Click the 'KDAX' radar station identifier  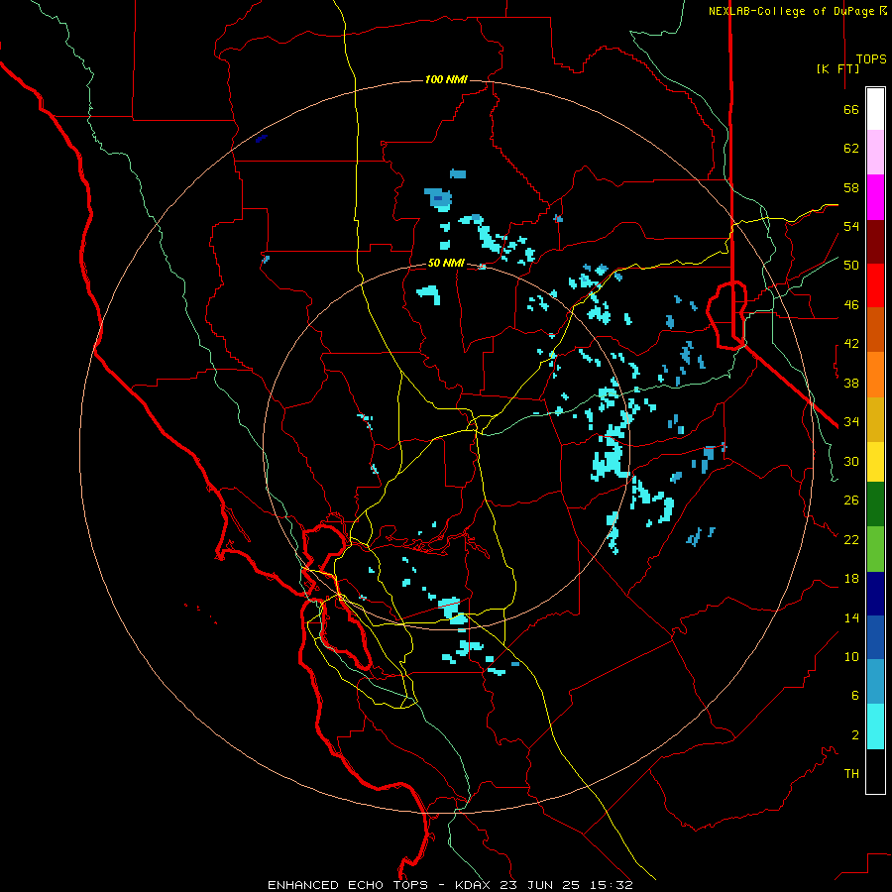(475, 885)
